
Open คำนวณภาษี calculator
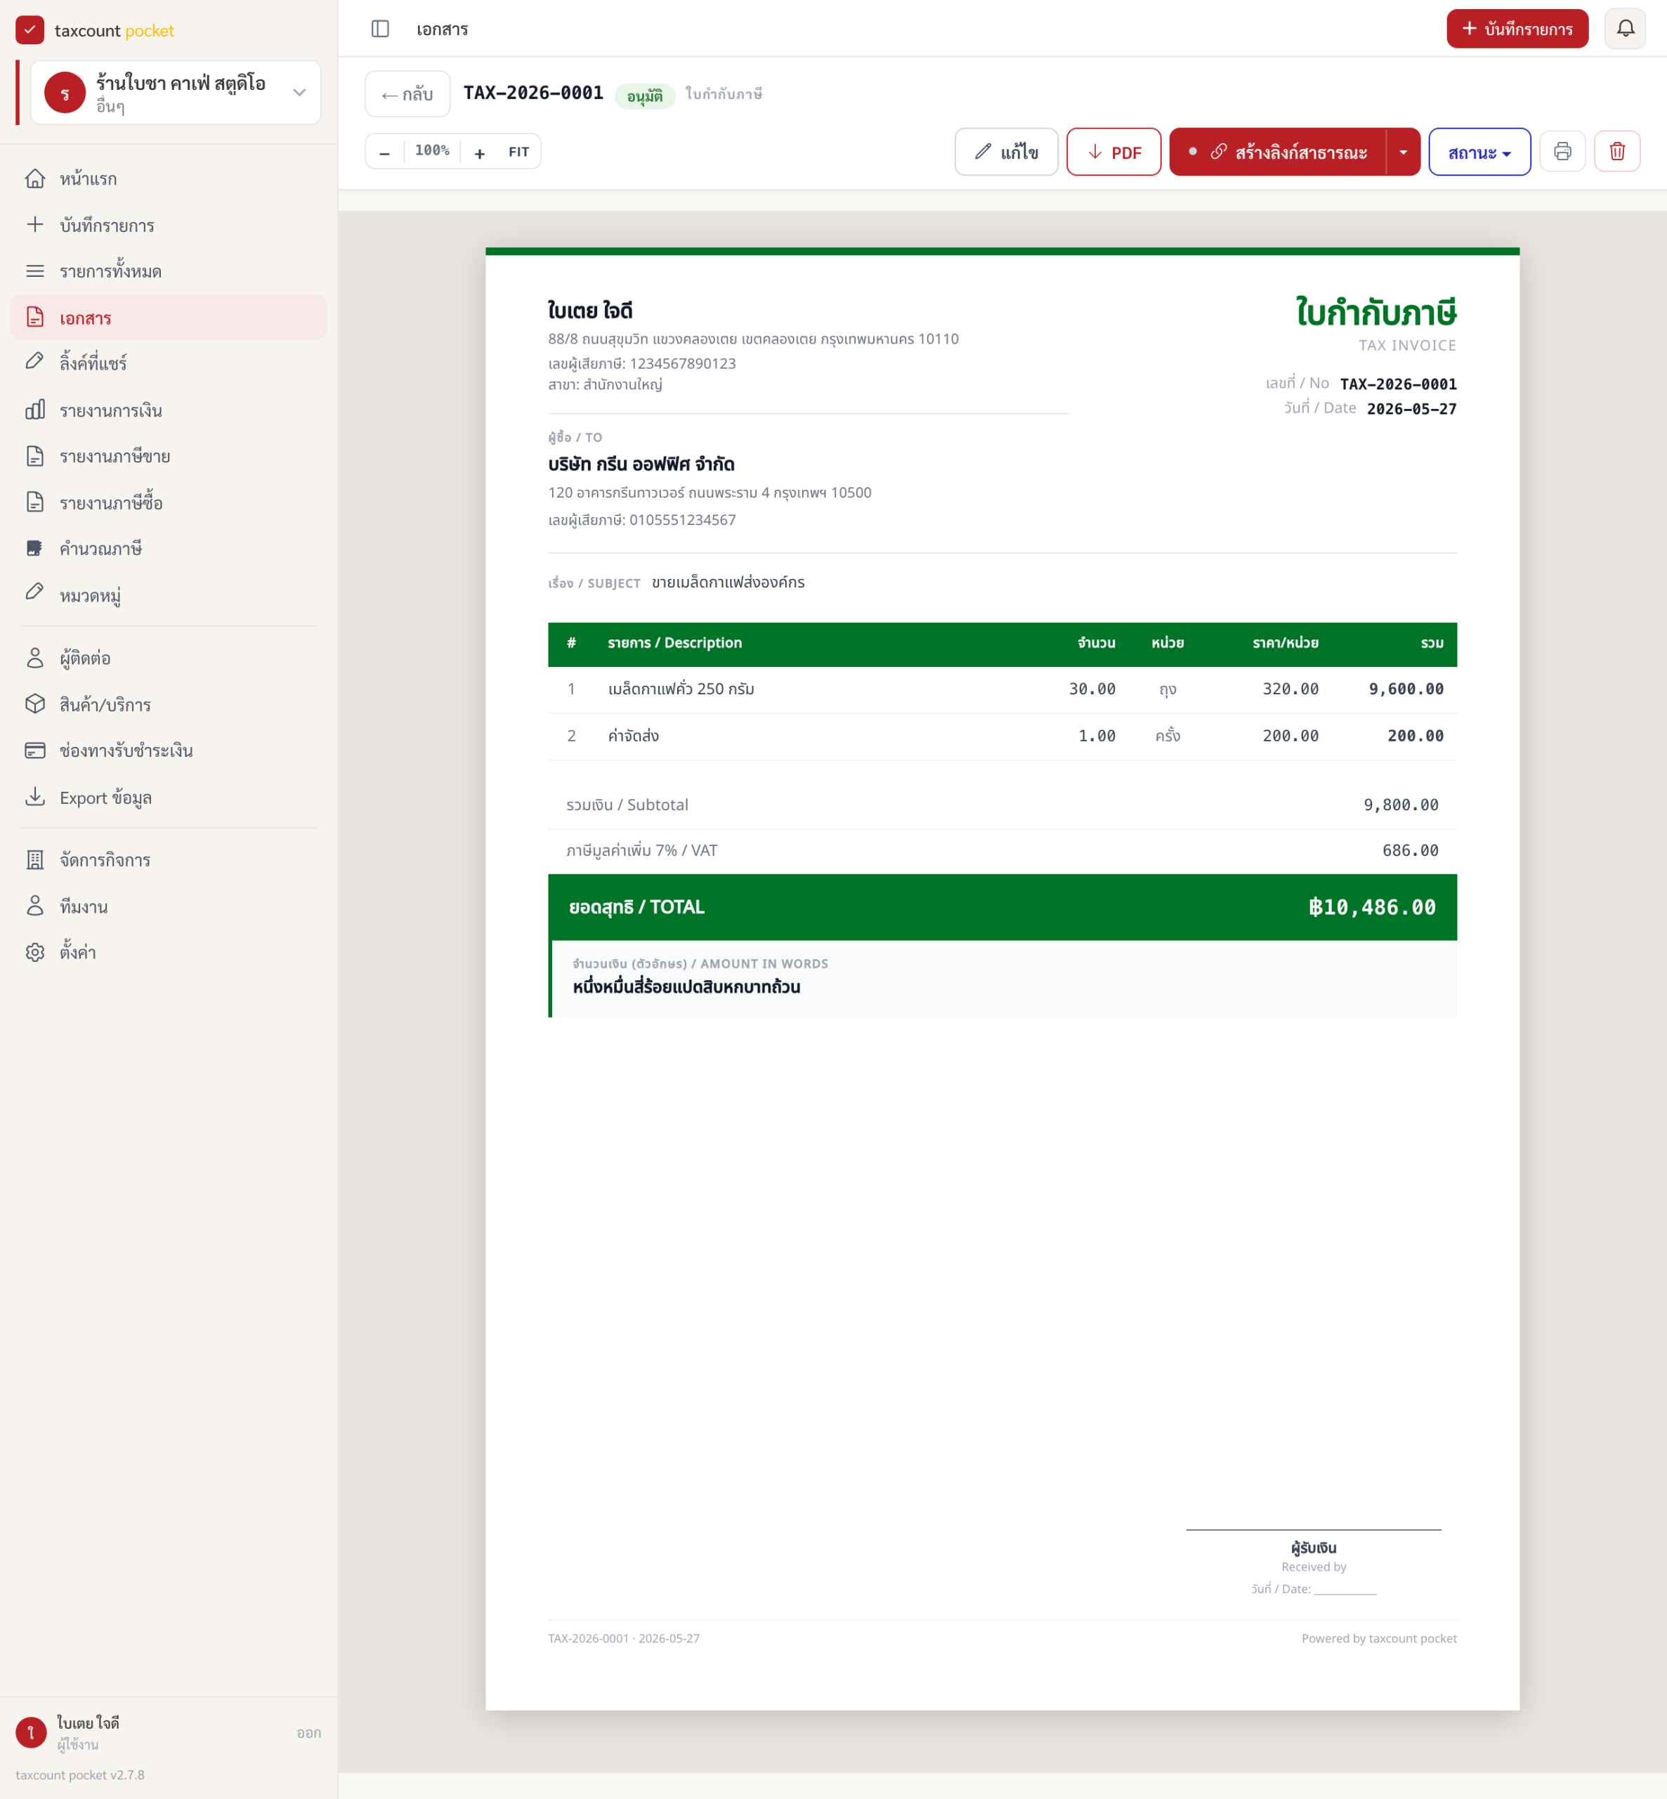168,549
